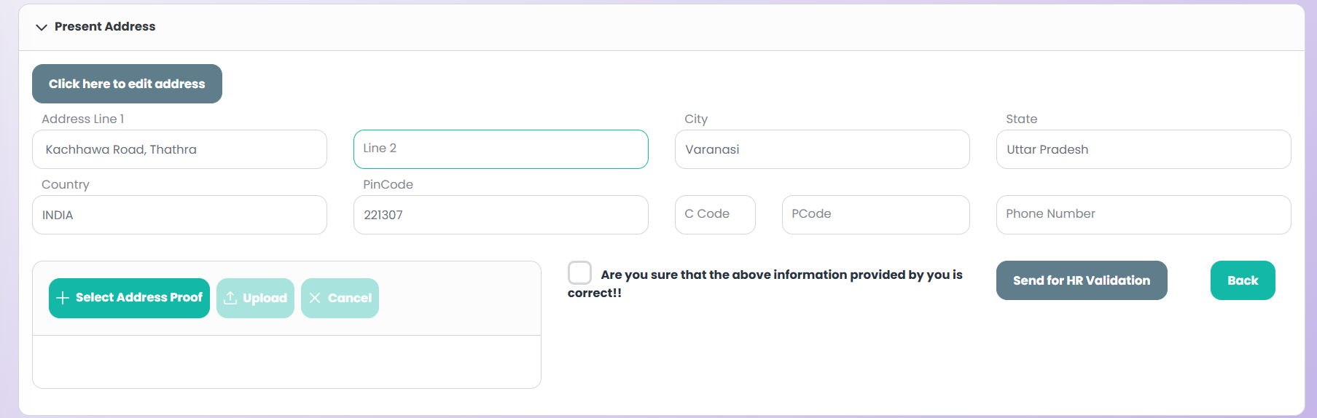
Task: Collapse the Present Address section chevron
Action: tap(42, 27)
